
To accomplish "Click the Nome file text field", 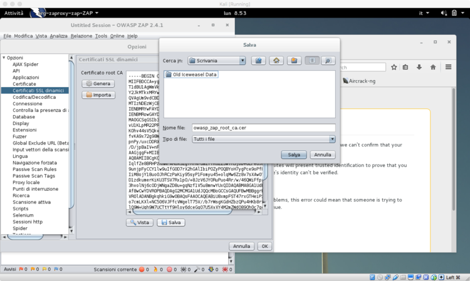I will click(x=264, y=128).
